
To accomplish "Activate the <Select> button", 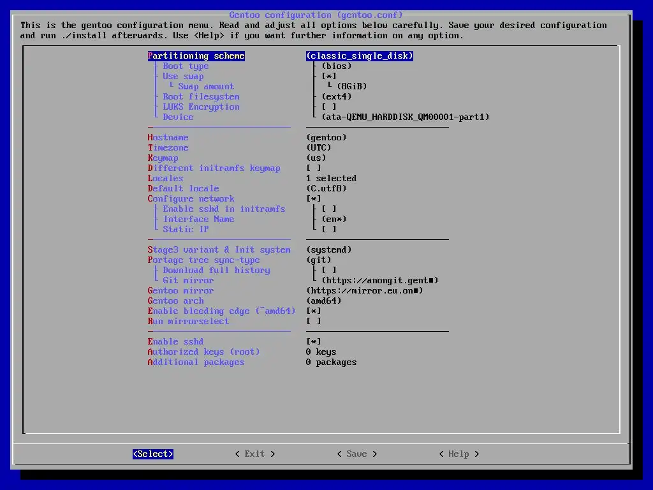I will [x=153, y=454].
